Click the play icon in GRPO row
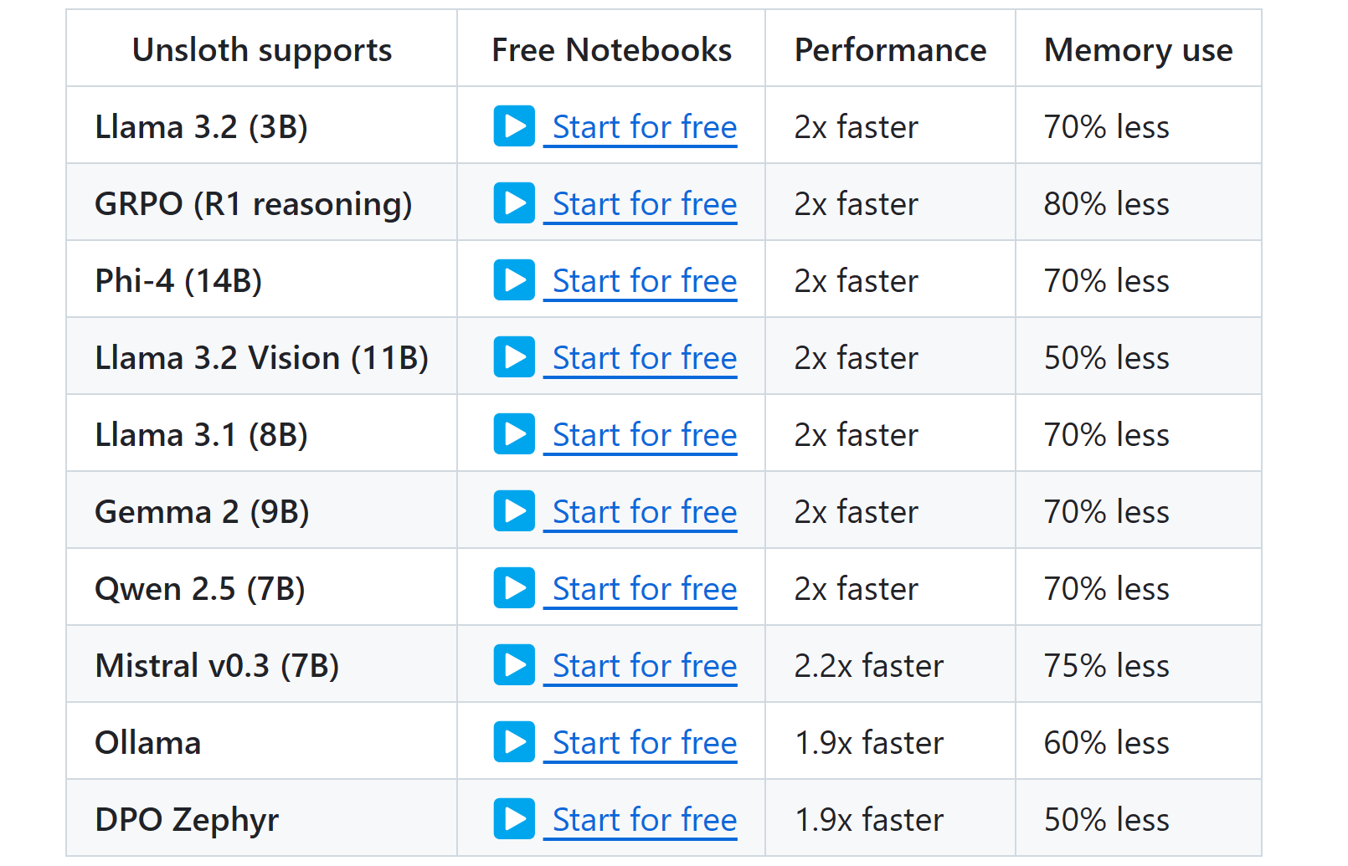 click(x=514, y=203)
